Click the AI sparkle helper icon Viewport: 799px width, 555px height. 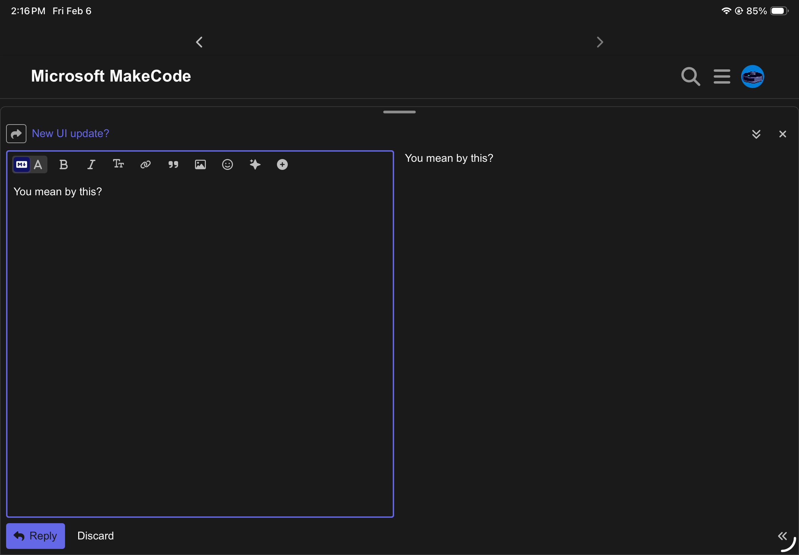pos(255,164)
